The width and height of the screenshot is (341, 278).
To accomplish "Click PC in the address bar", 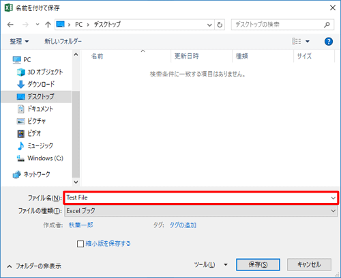I will 78,25.
